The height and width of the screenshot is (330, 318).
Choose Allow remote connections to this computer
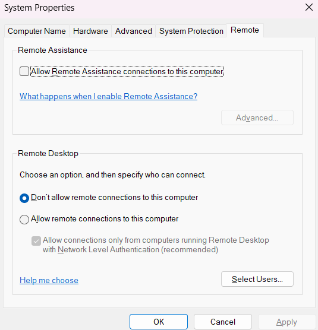pyautogui.click(x=24, y=220)
